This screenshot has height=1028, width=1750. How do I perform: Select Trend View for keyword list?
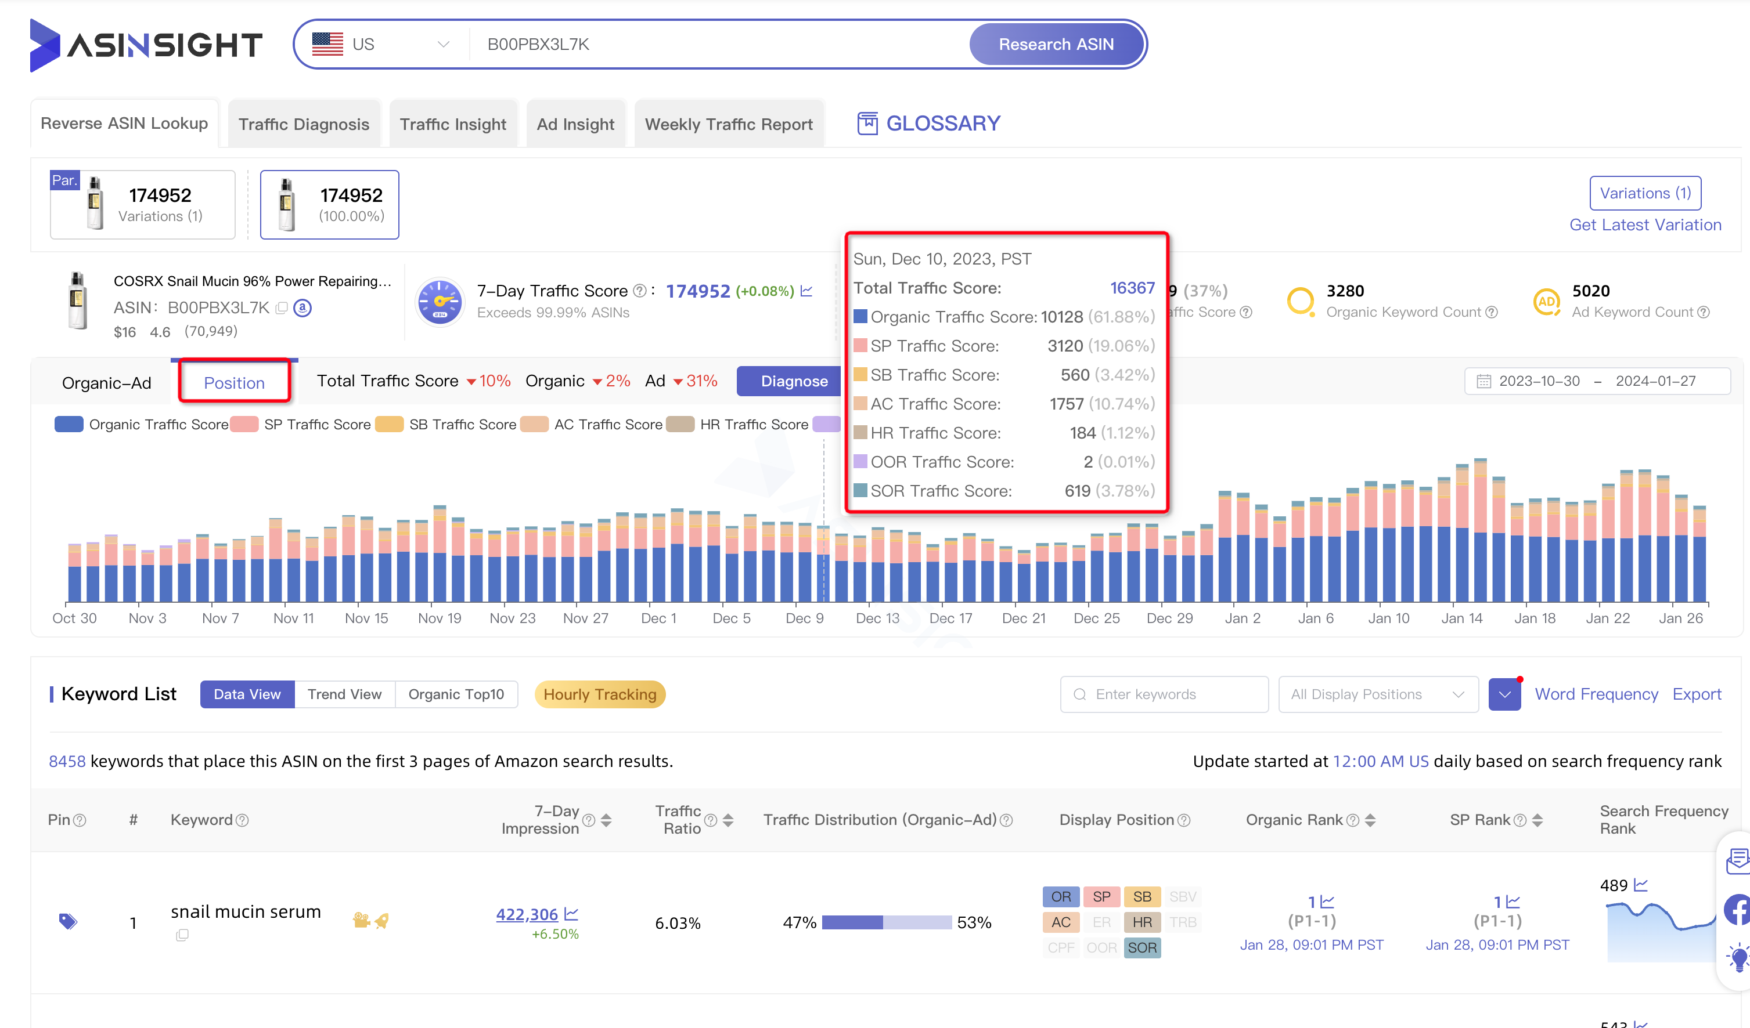point(344,694)
